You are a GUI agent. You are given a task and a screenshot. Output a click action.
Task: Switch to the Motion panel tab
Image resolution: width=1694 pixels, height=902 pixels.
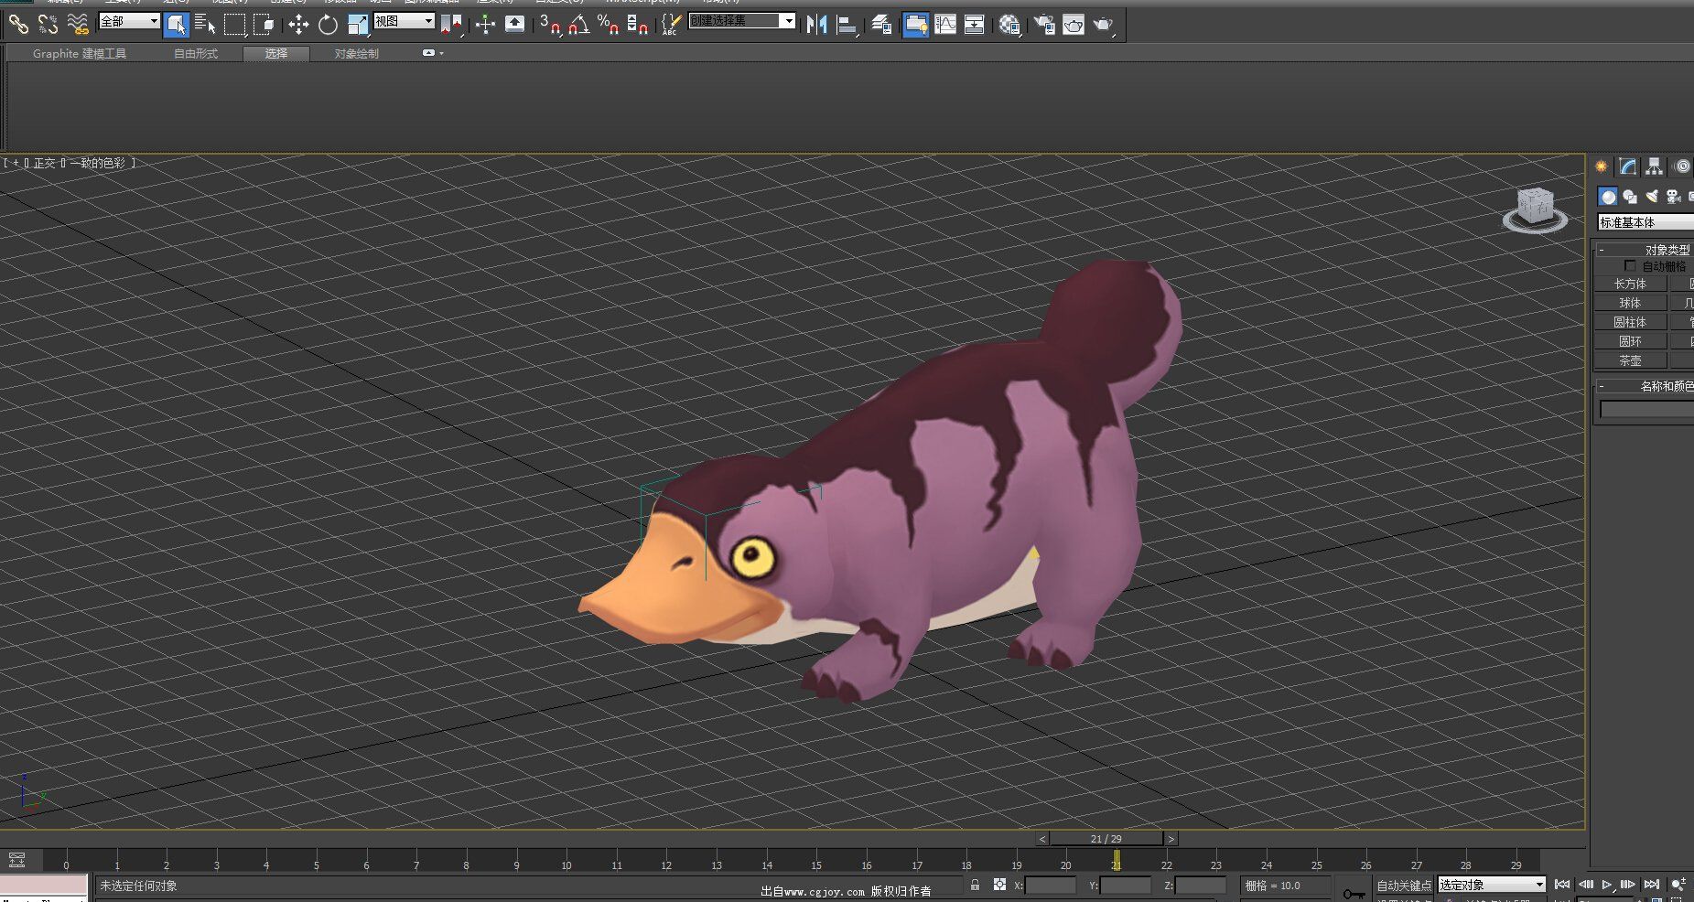click(1682, 166)
